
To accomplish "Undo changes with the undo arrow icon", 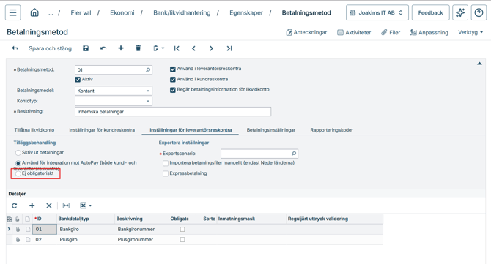I will pyautogui.click(x=103, y=48).
